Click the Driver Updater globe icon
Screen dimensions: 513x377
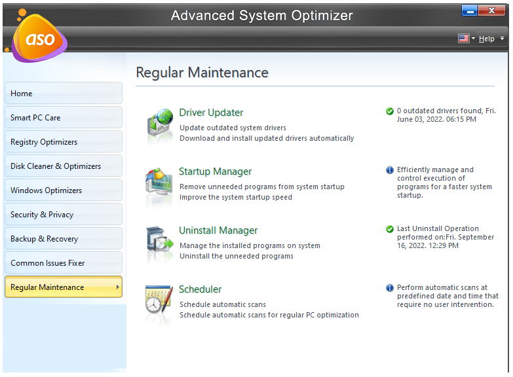(160, 122)
